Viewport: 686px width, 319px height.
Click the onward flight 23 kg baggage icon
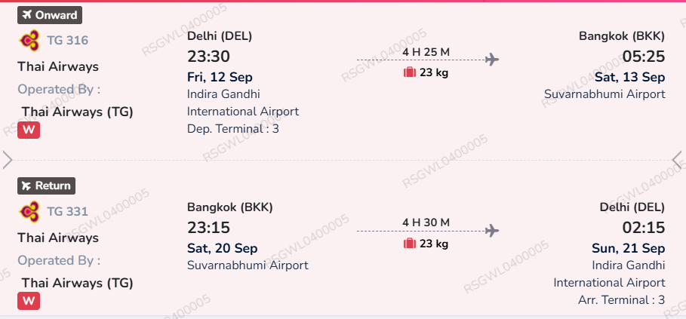[x=409, y=72]
